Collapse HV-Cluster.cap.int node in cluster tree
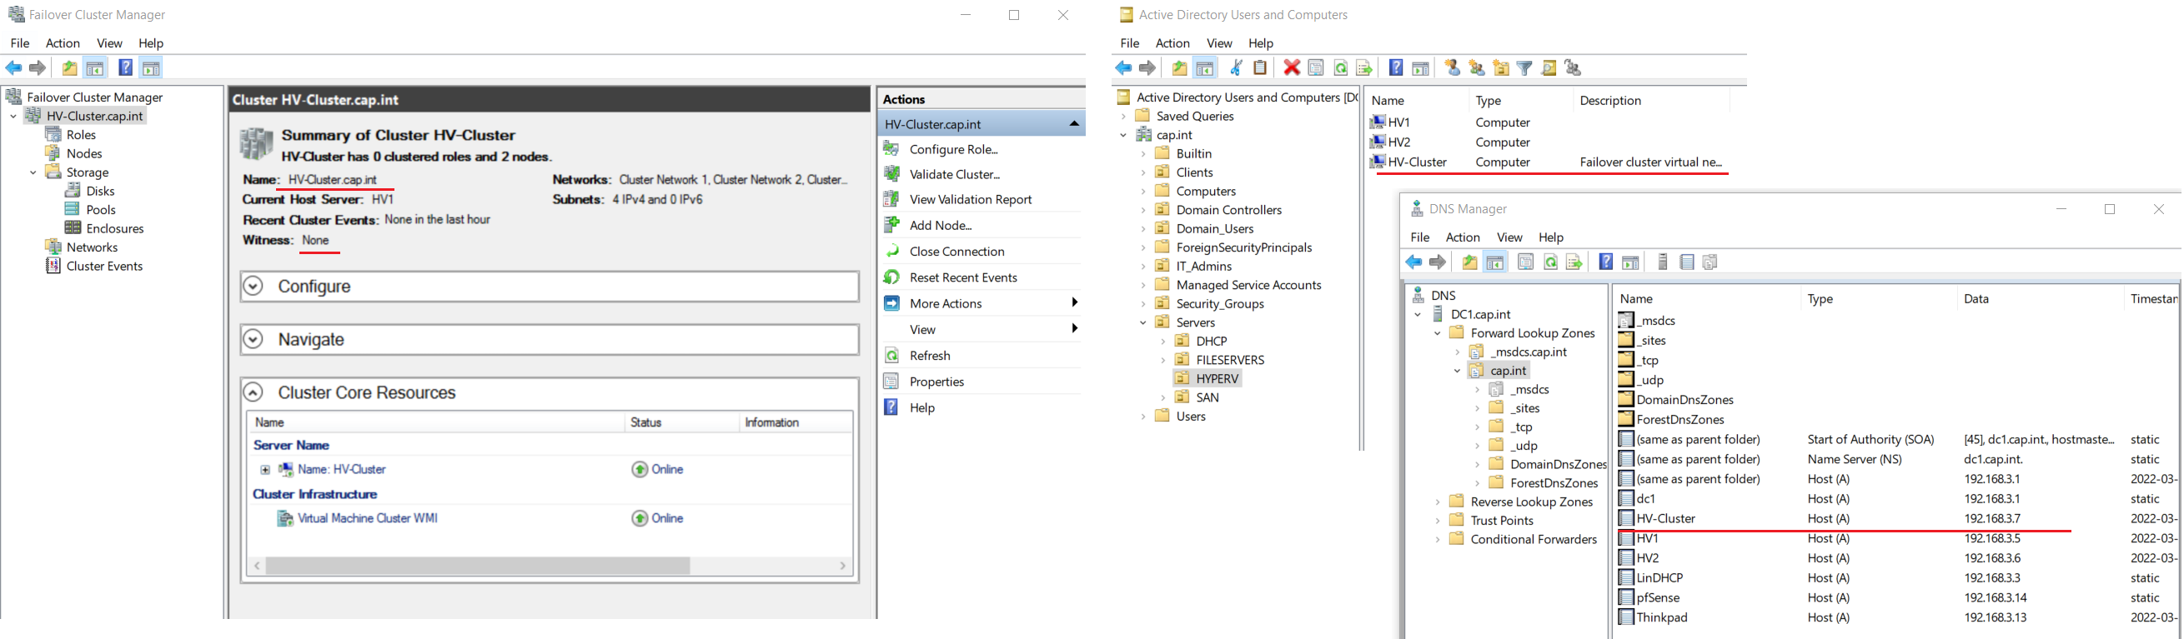This screenshot has height=639, width=2184. pyautogui.click(x=13, y=116)
